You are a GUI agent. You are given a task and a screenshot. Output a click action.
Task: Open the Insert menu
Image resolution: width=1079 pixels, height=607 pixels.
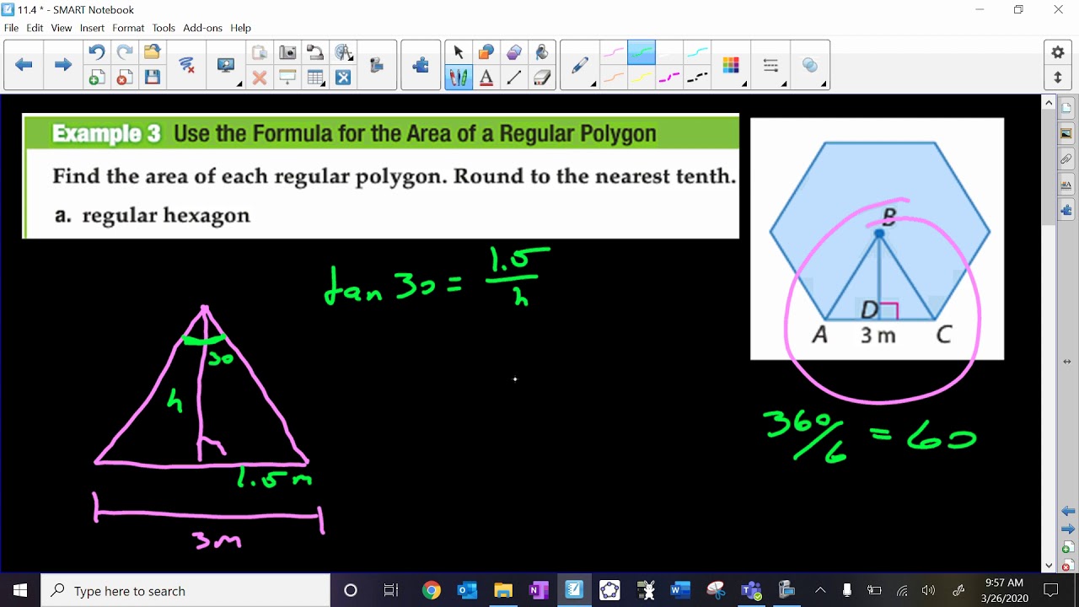point(92,28)
